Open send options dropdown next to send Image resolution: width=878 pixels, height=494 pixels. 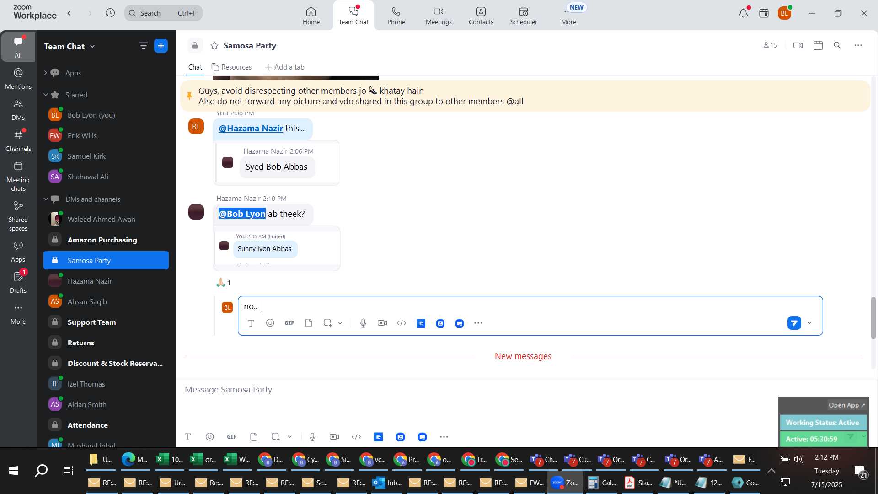point(810,323)
